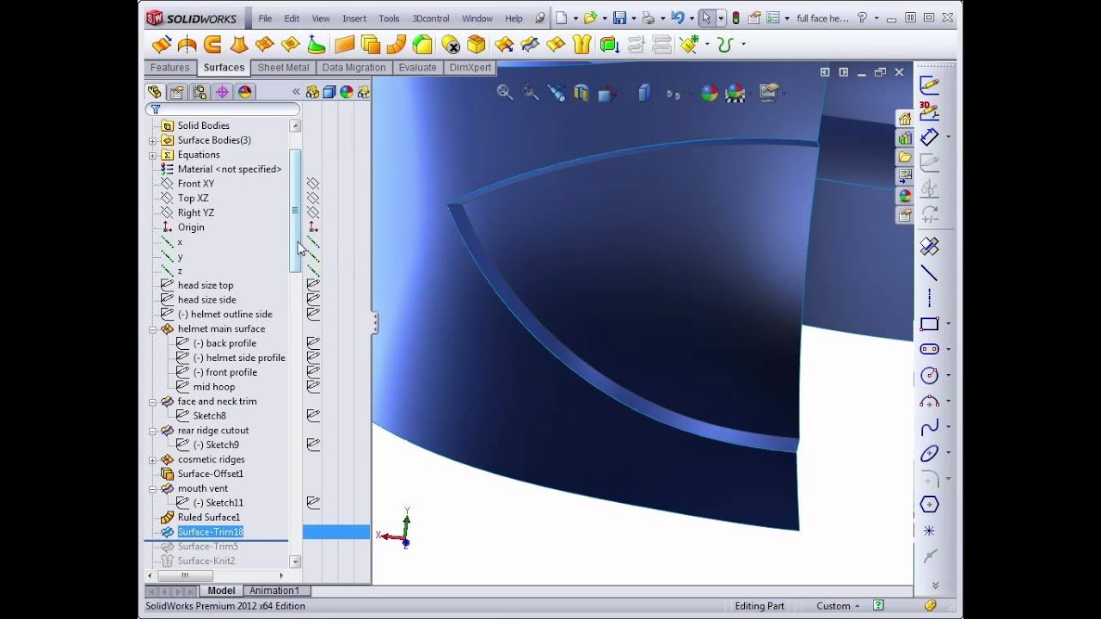Click the Section View icon
The image size is (1101, 619).
581,93
